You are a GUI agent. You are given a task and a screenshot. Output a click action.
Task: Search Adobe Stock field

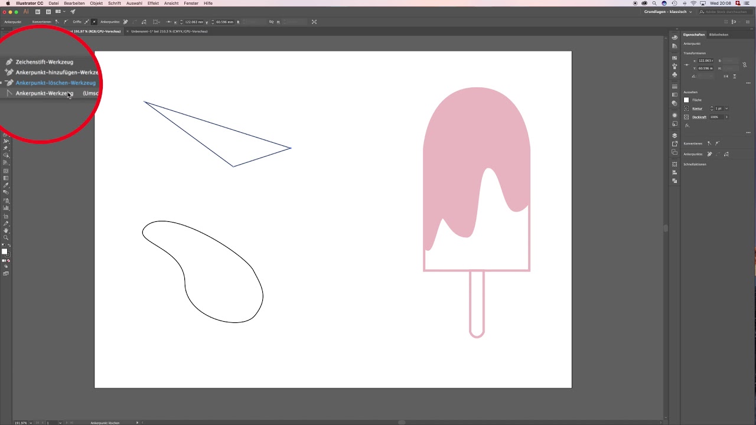point(725,12)
